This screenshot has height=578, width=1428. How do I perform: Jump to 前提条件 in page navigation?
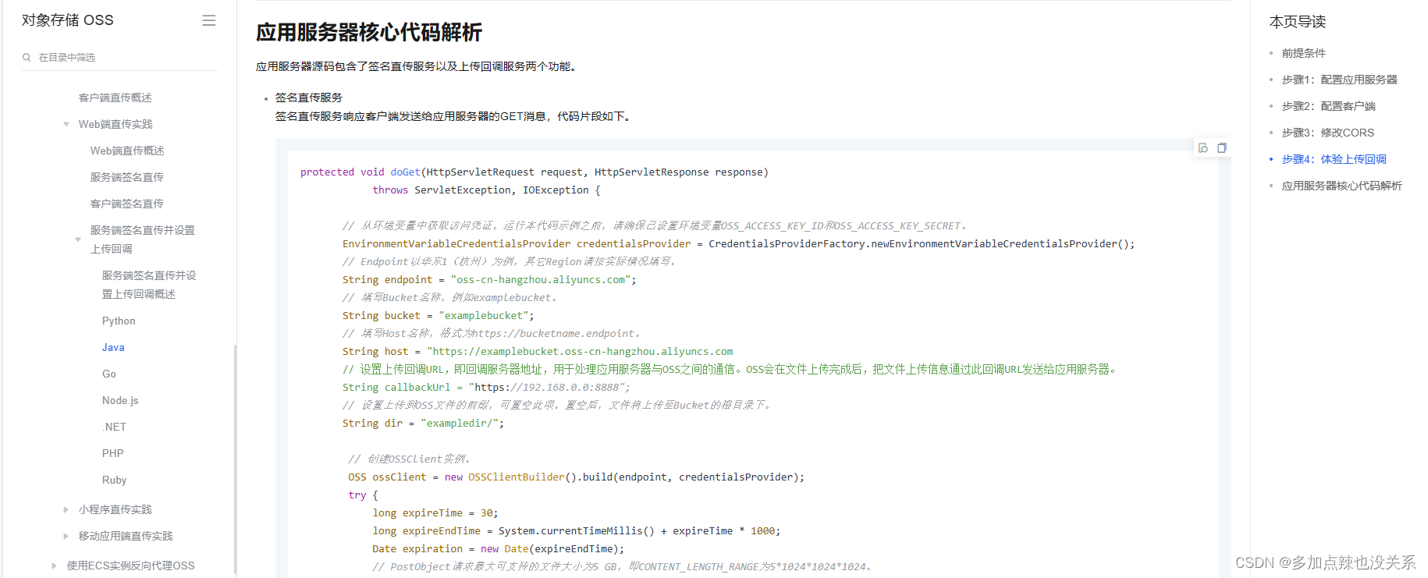click(x=1304, y=53)
